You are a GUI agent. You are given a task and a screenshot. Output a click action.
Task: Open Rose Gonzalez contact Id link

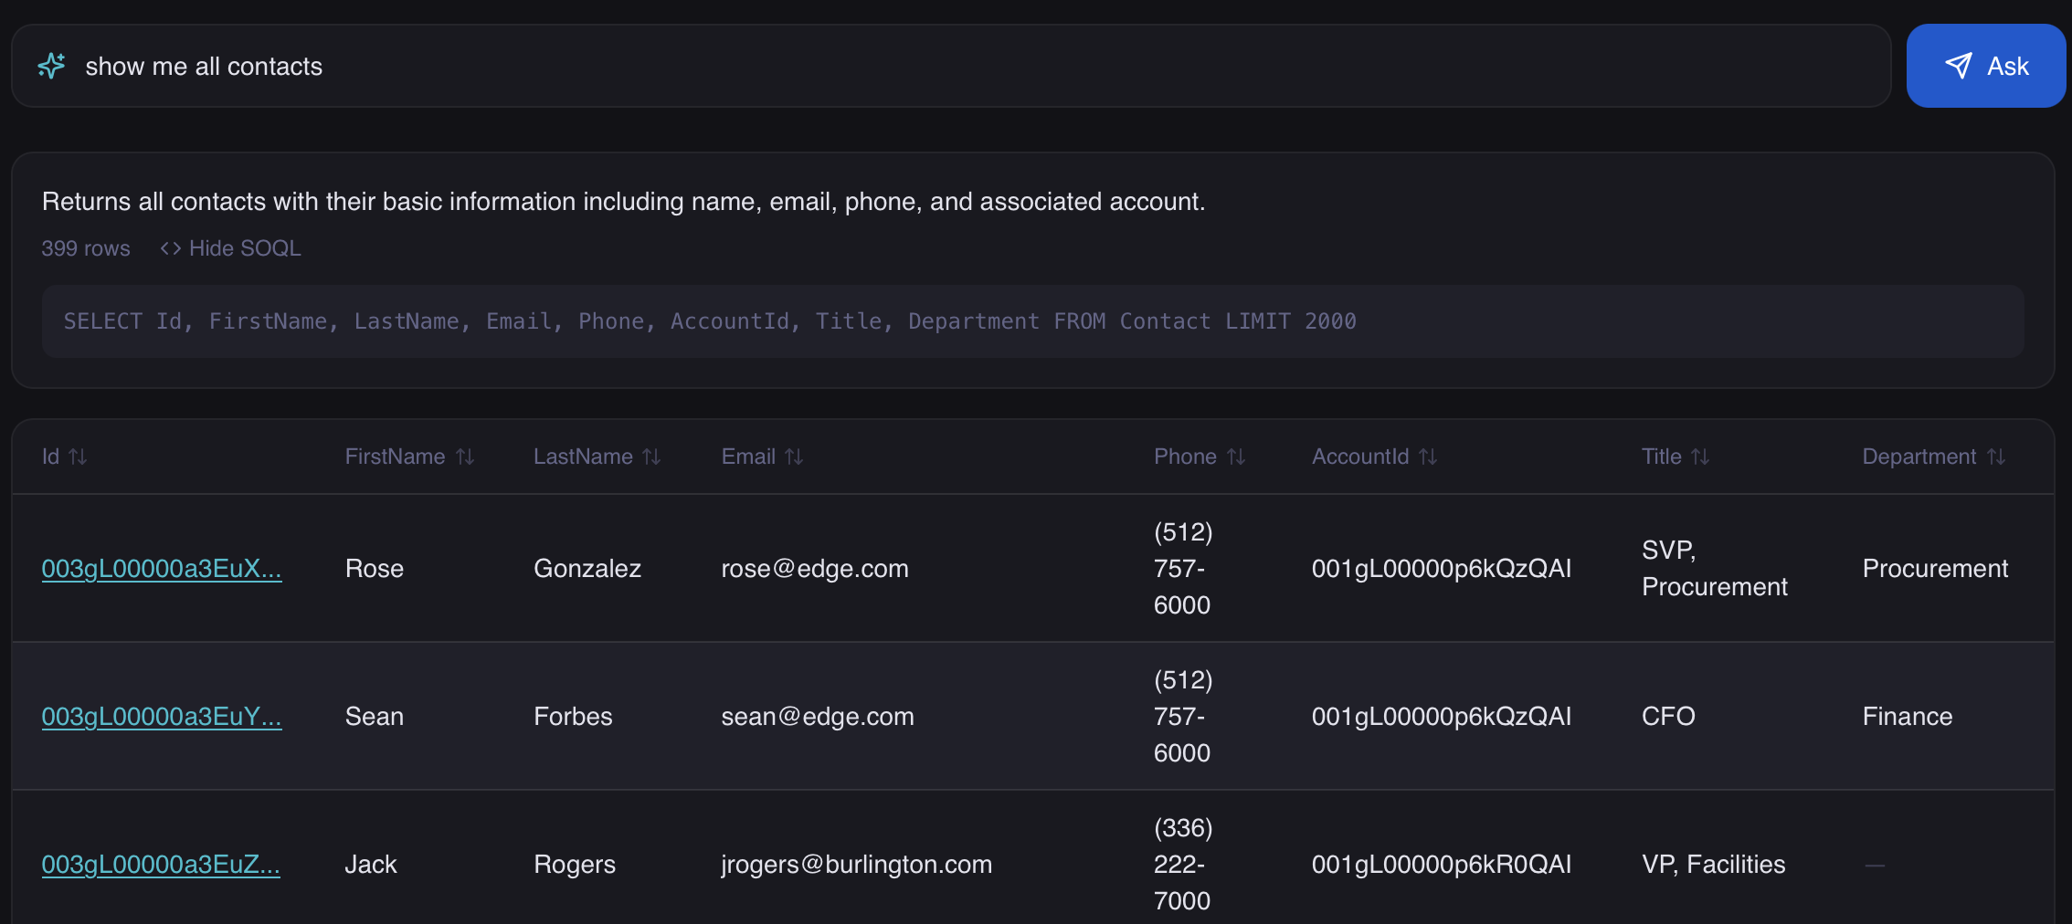coord(162,569)
